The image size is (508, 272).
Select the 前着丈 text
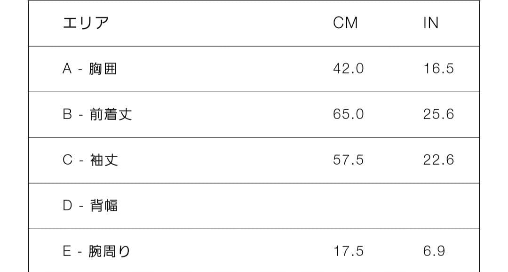[111, 115]
